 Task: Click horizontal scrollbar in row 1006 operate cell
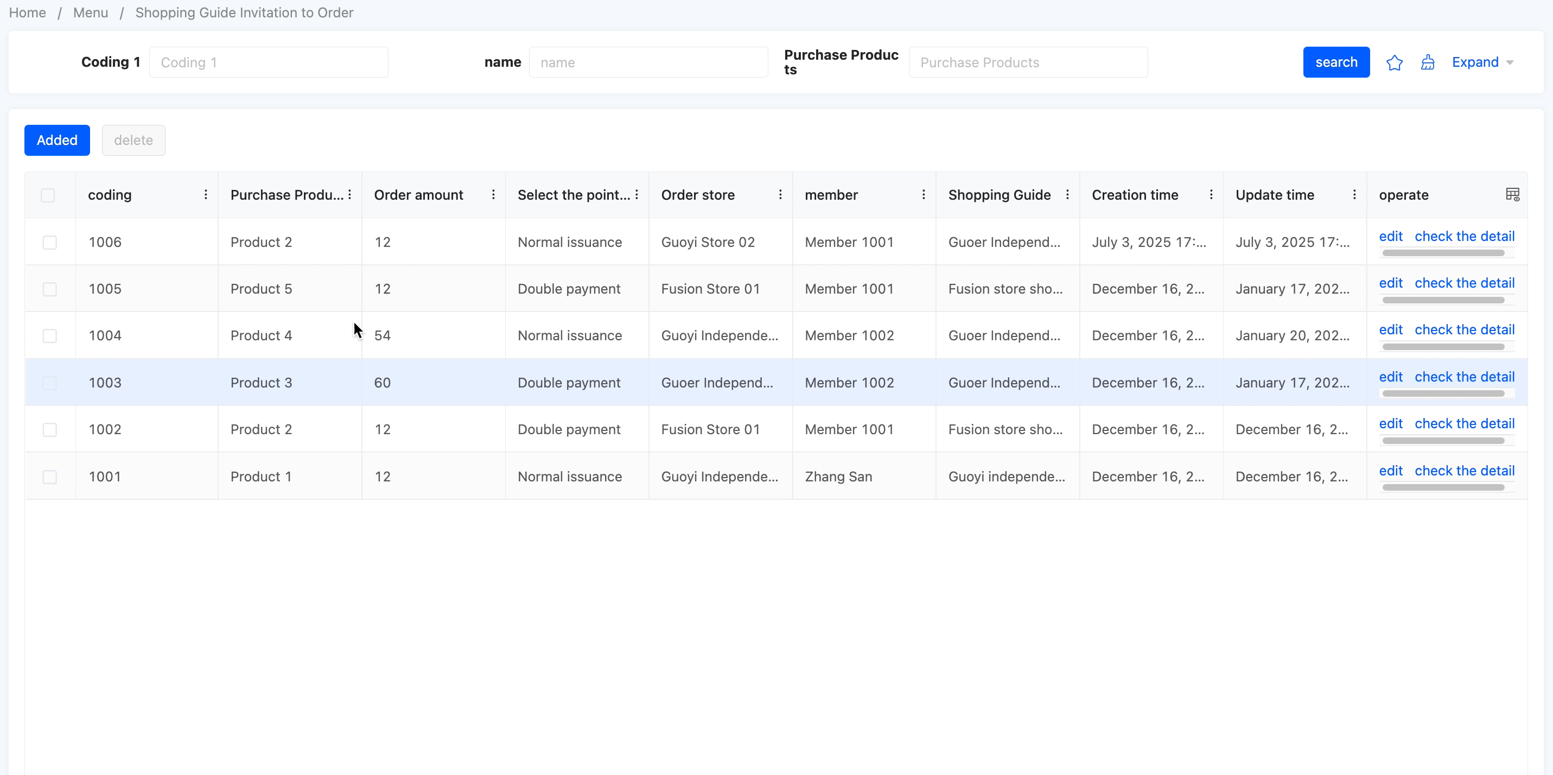[1443, 253]
